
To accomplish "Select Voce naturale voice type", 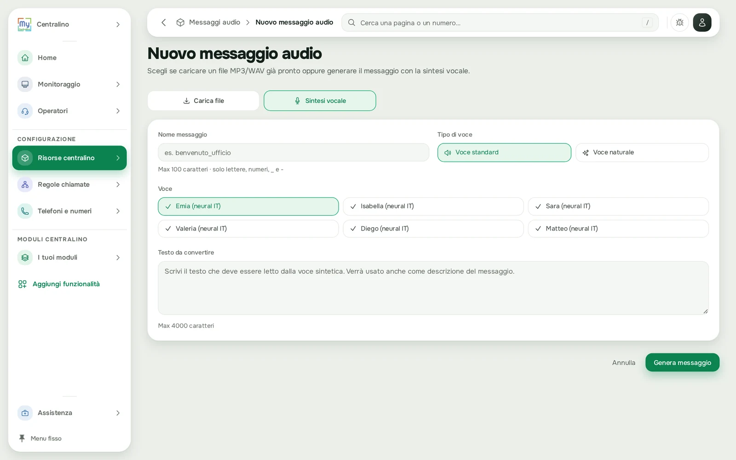I will 642,152.
